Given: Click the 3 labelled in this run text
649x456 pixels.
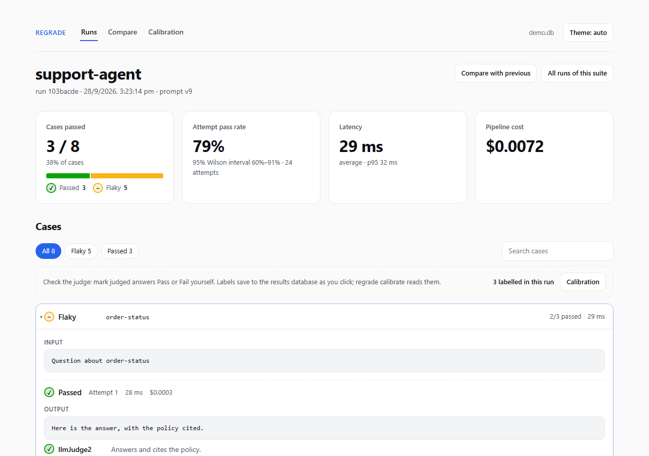Looking at the screenshot, I should click(x=523, y=282).
